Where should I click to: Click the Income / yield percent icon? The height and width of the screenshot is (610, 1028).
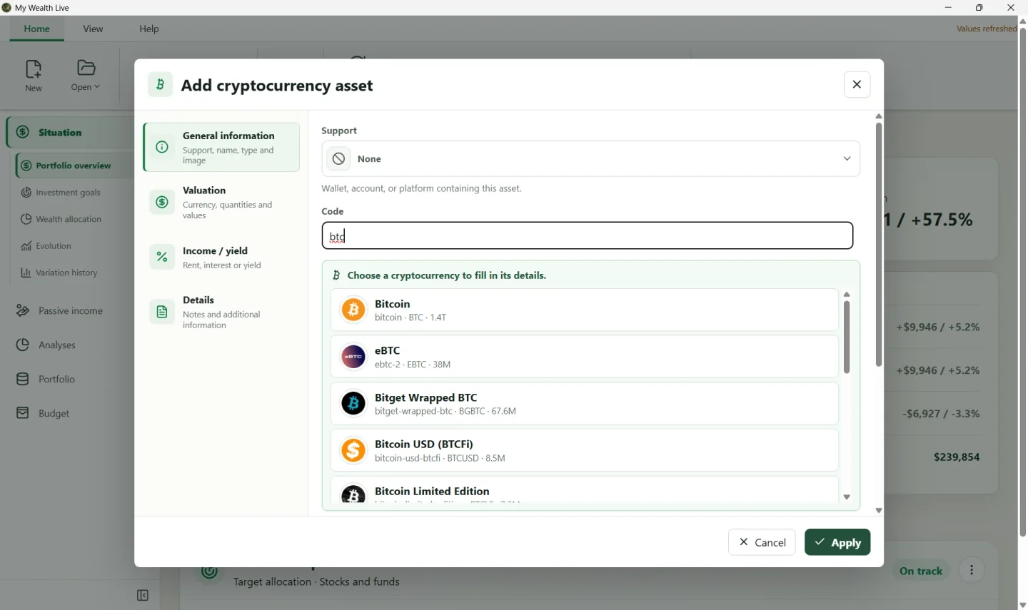click(x=162, y=257)
